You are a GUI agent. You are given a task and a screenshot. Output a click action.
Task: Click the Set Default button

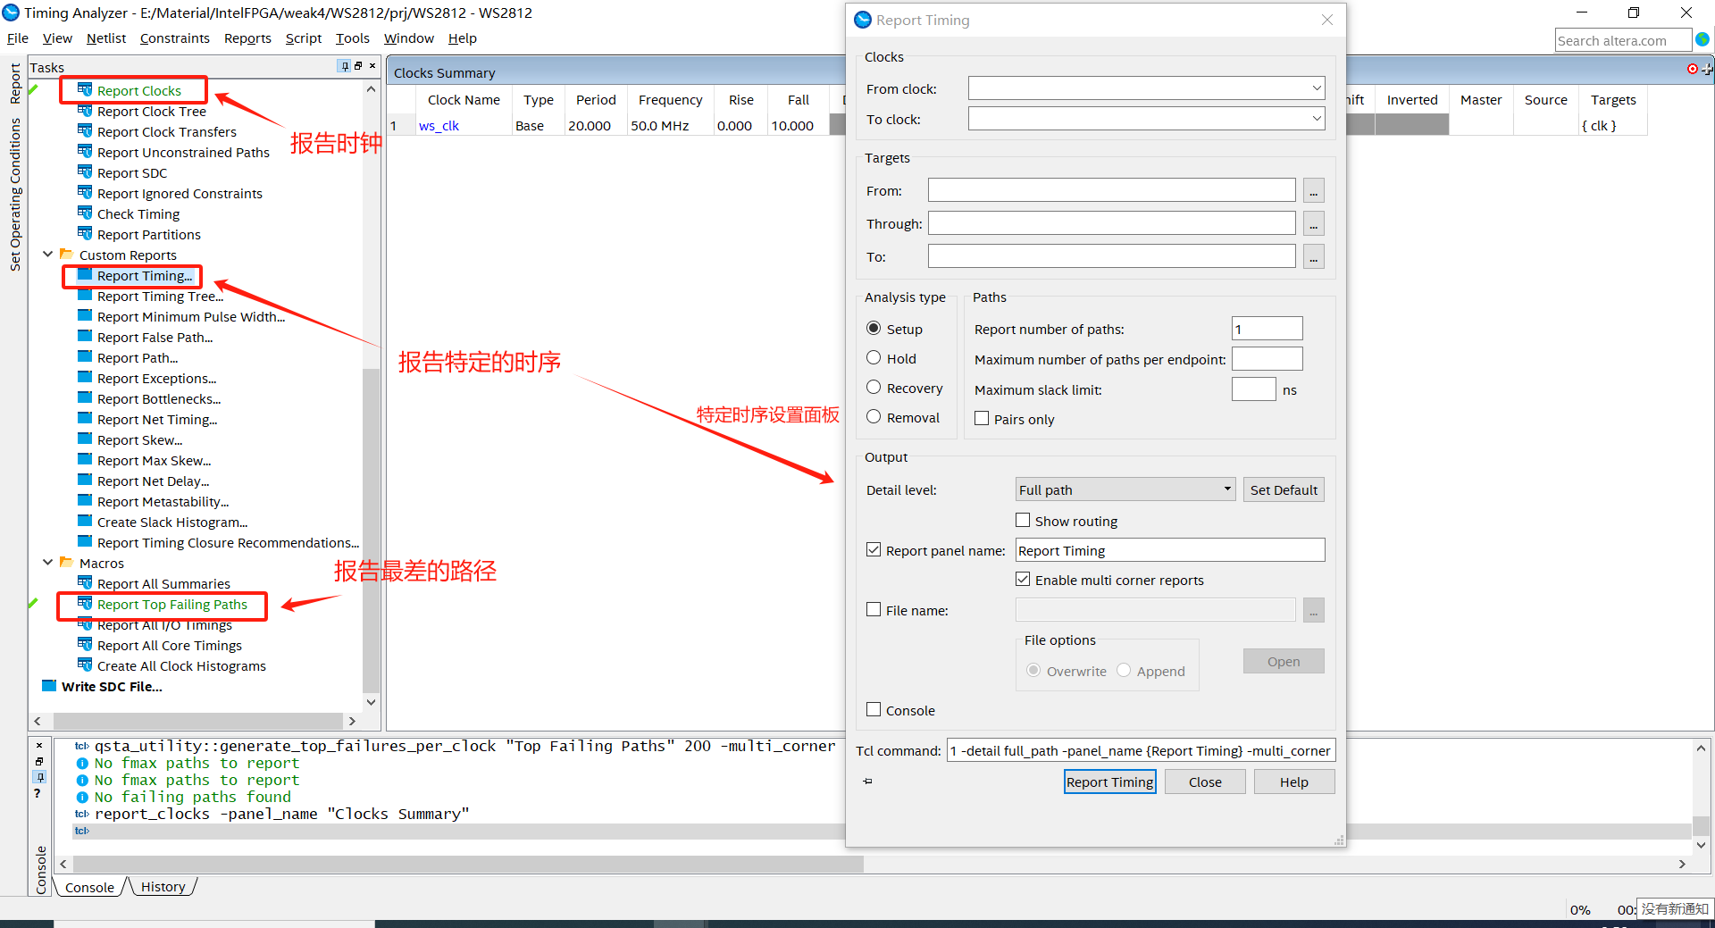click(x=1284, y=489)
